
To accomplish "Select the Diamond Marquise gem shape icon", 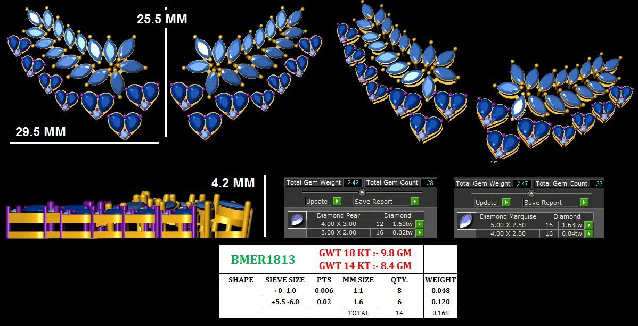I will pos(465,221).
